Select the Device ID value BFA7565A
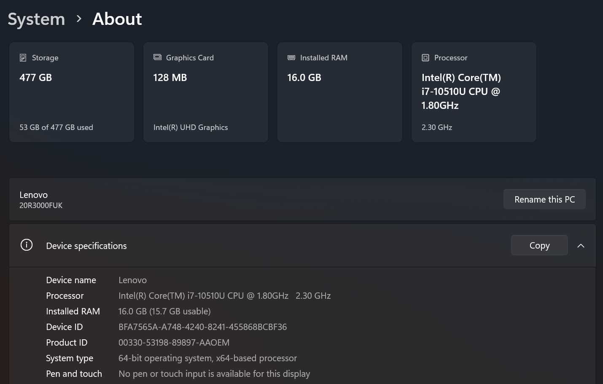The height and width of the screenshot is (384, 603). [203, 327]
